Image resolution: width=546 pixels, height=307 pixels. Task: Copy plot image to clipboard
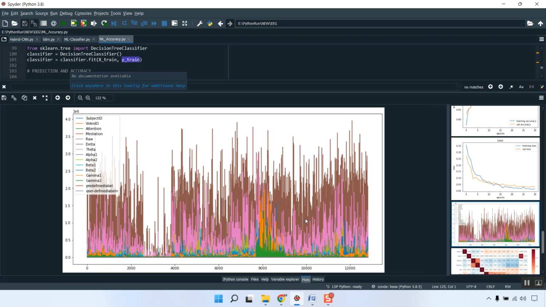coord(24,98)
